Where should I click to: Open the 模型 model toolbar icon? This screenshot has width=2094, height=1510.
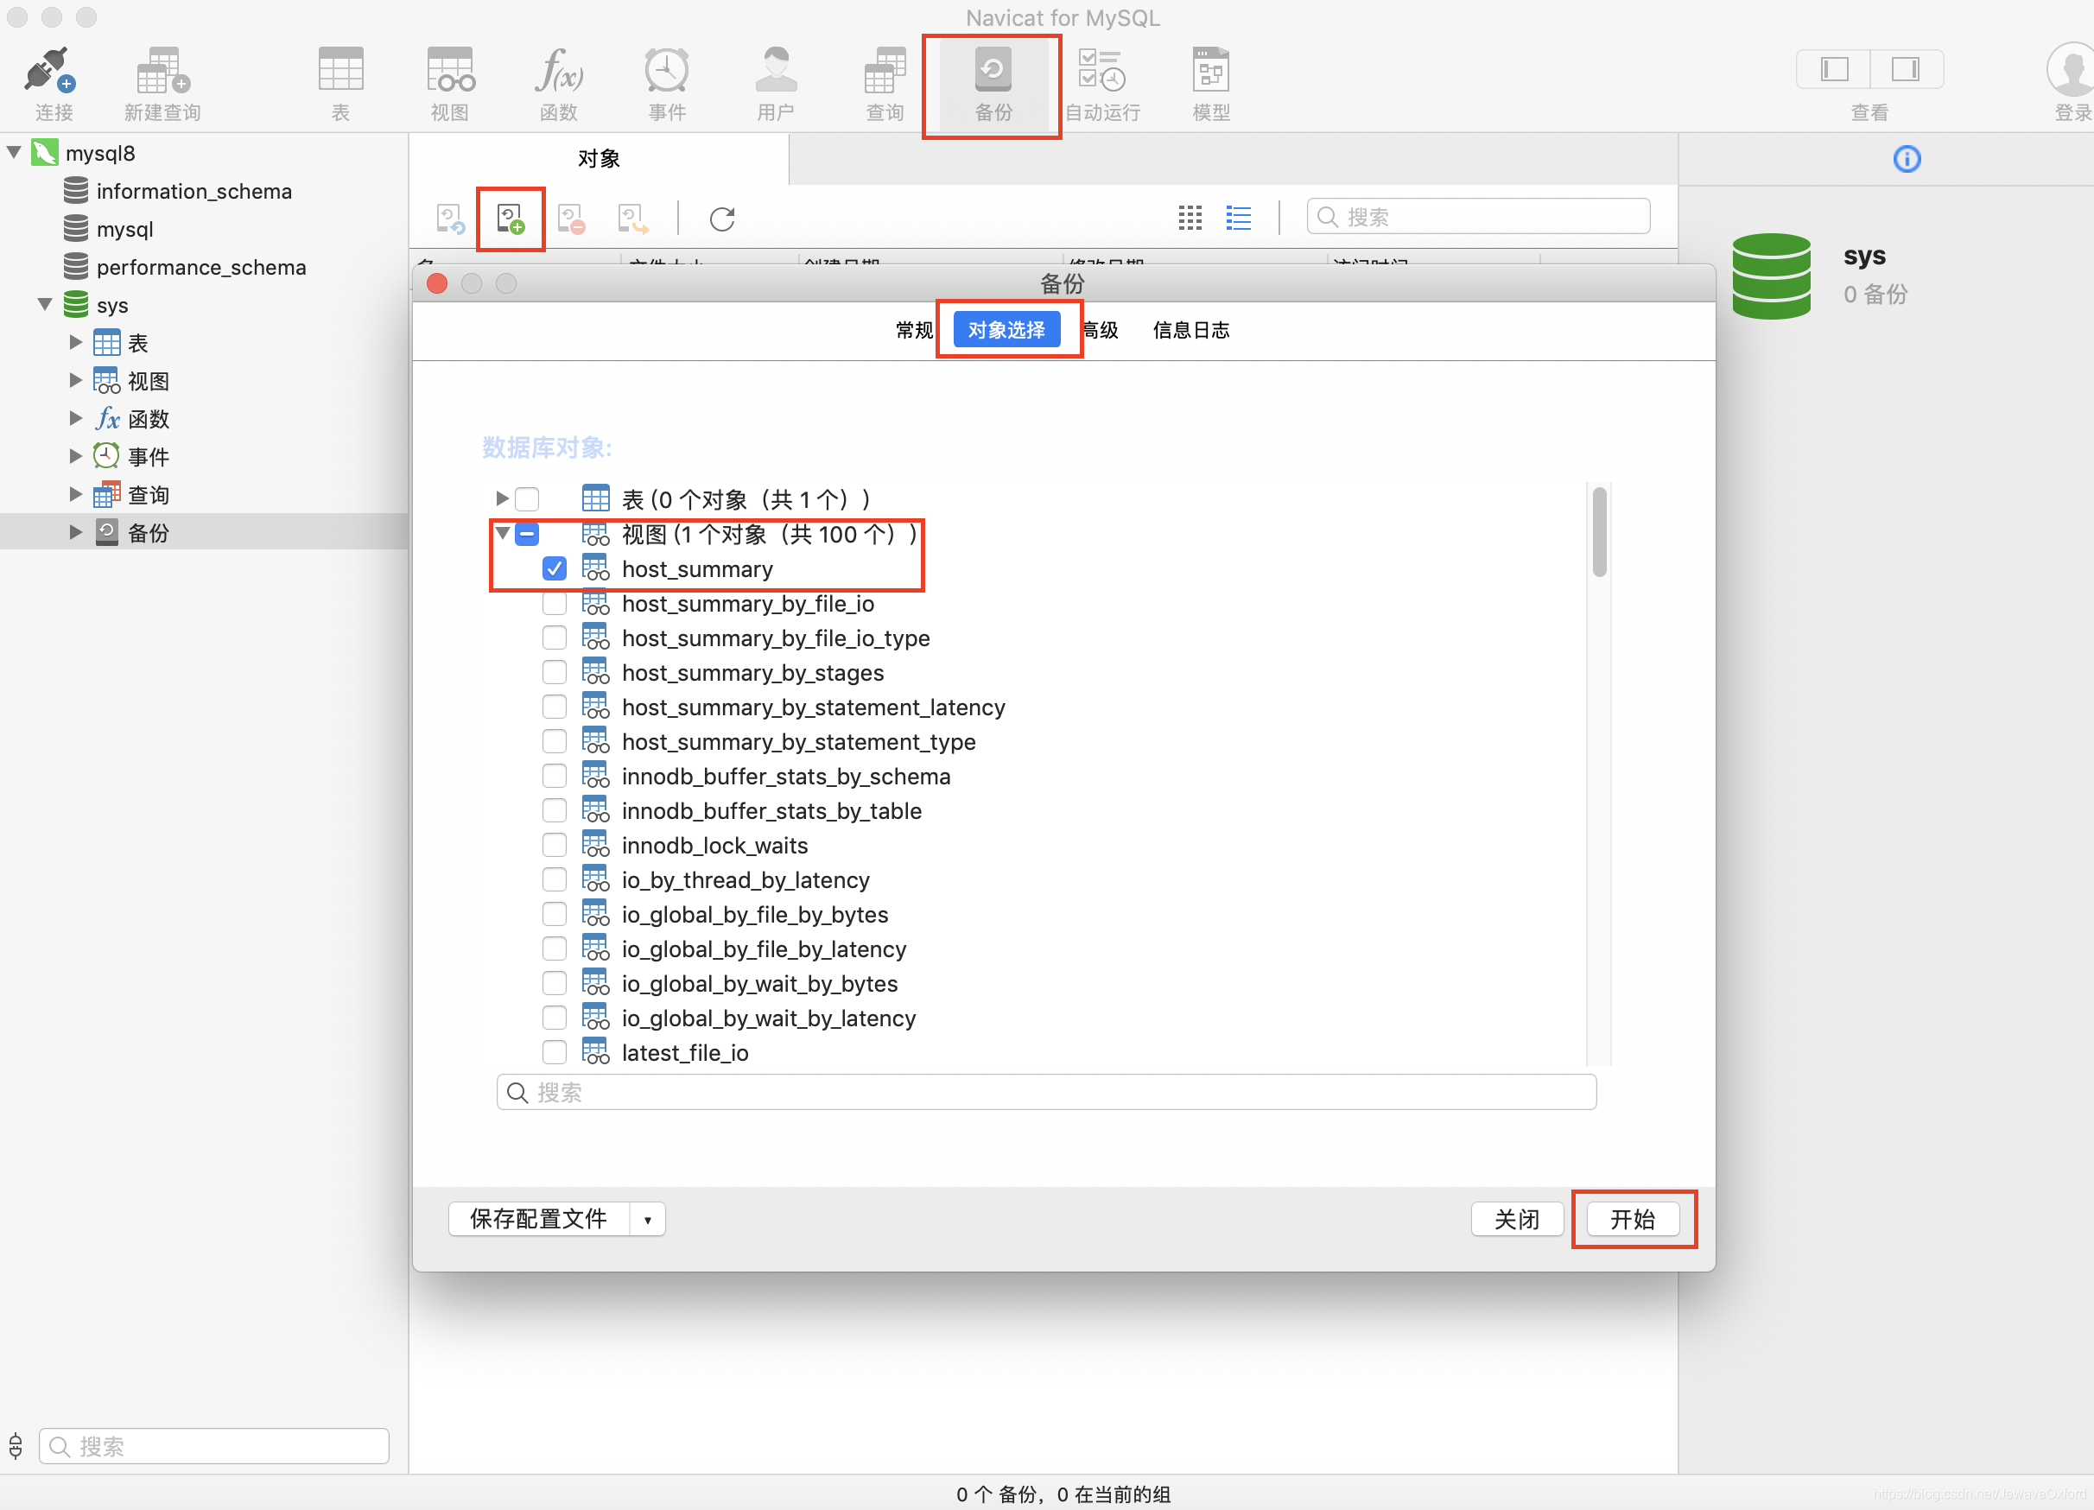pyautogui.click(x=1210, y=72)
